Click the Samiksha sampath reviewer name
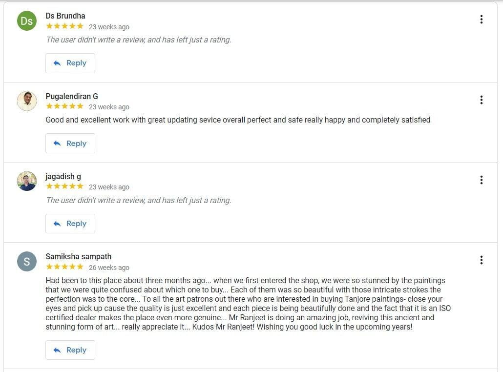503x372 pixels. tap(79, 256)
